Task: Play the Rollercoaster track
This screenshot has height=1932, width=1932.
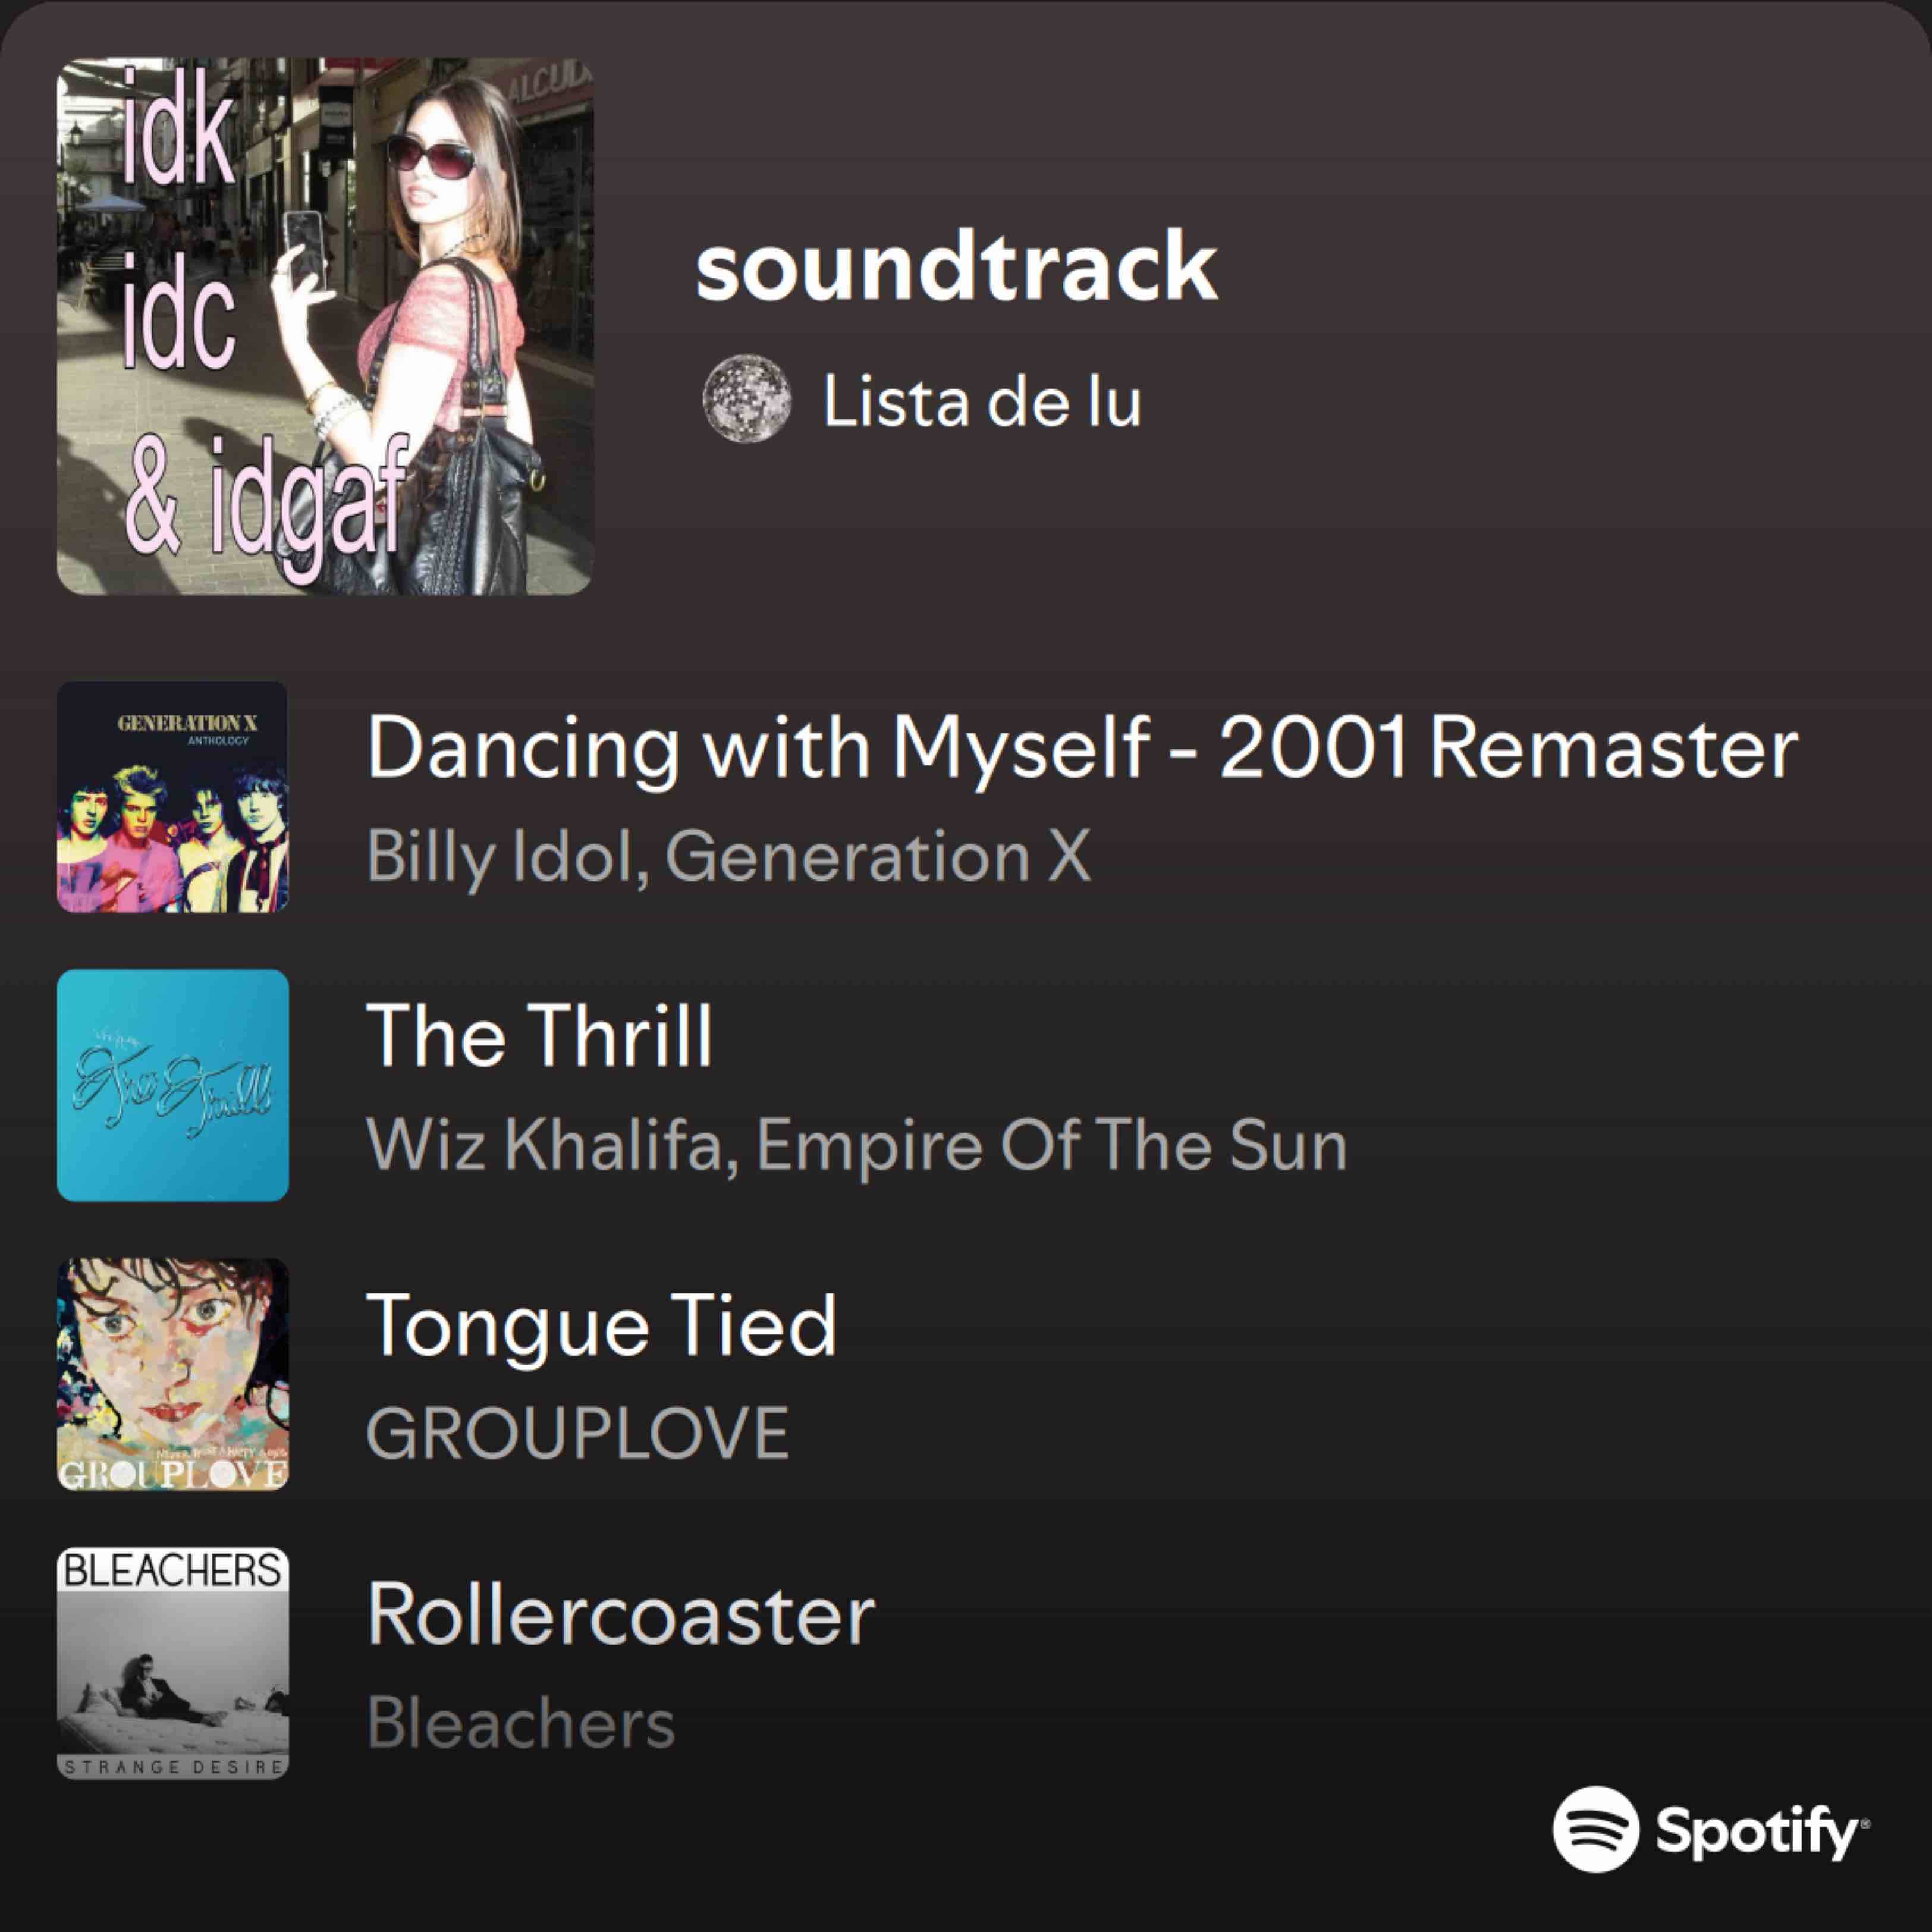Action: 621,1614
